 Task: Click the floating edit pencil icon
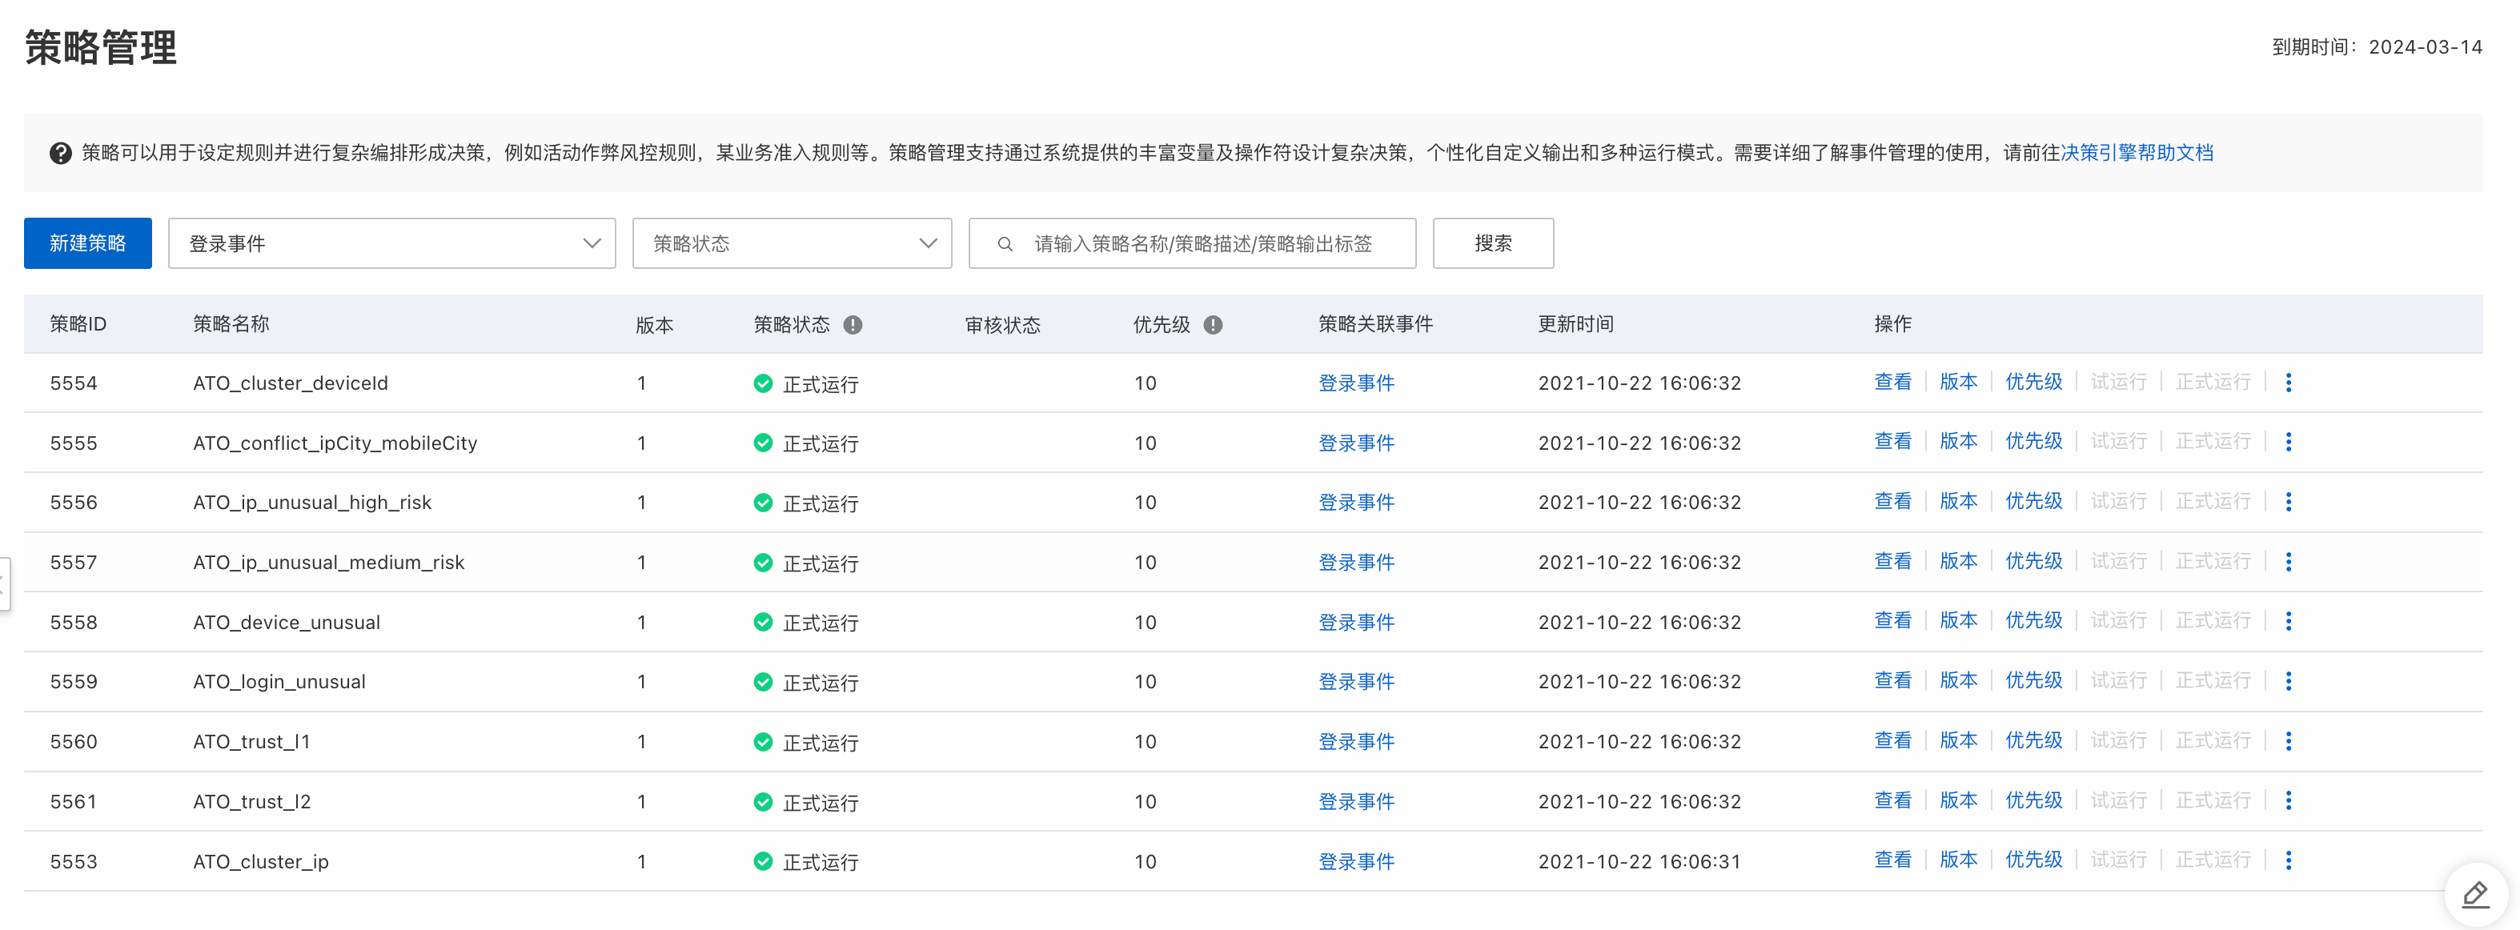pos(2476,894)
